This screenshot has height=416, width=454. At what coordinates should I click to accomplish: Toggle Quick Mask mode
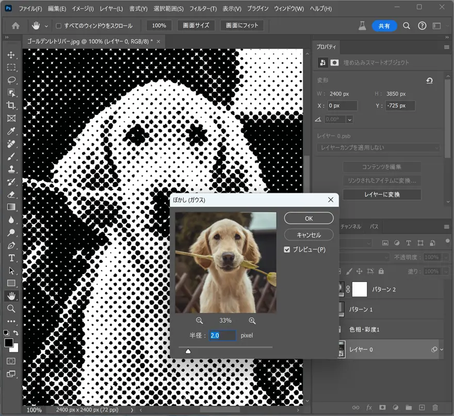tap(11, 361)
